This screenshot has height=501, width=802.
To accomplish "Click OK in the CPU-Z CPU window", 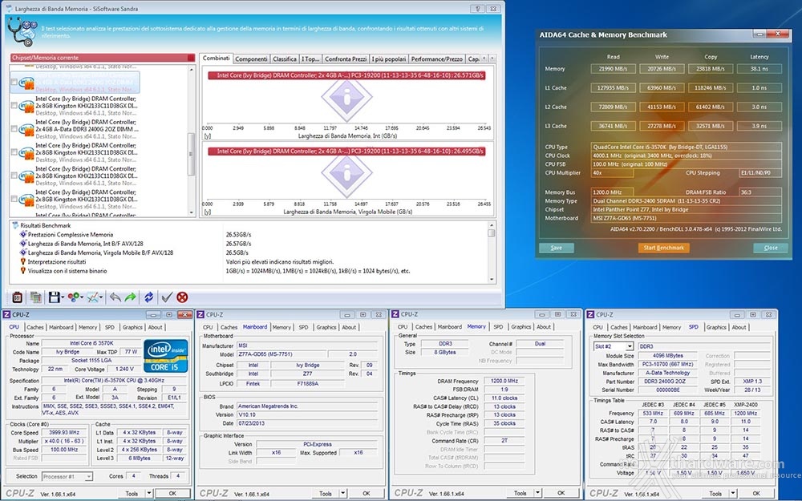I will (x=172, y=493).
